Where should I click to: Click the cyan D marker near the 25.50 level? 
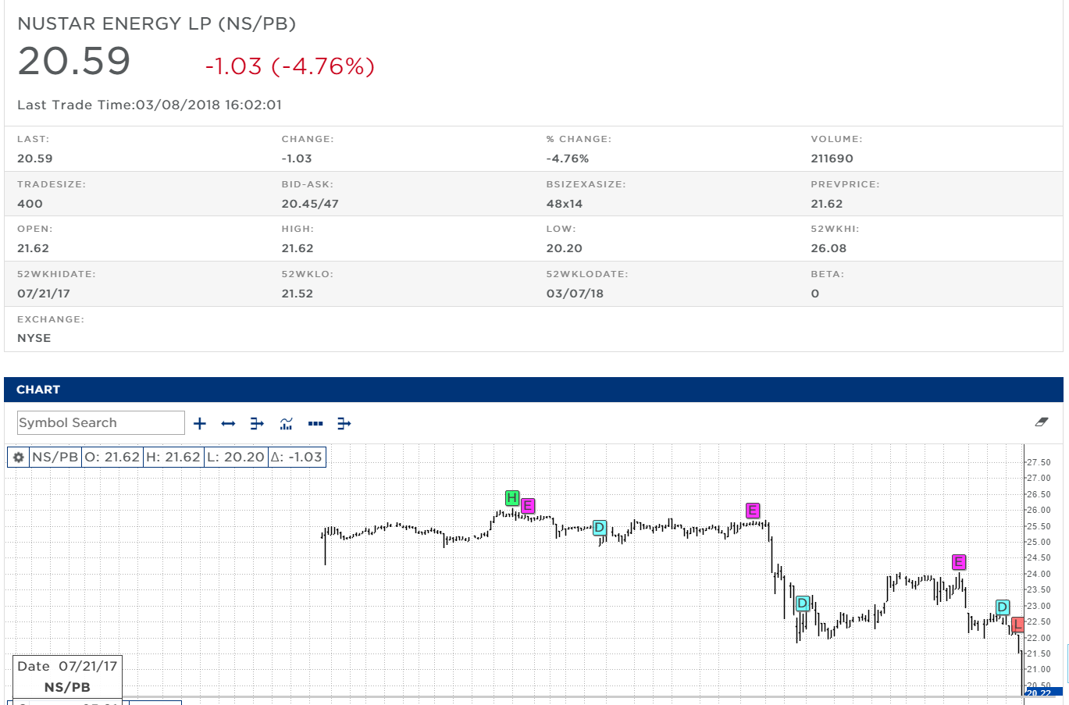point(600,528)
